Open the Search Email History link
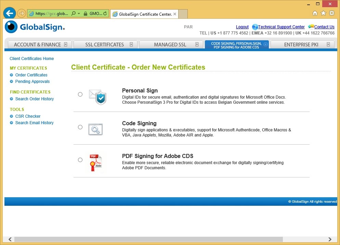The width and height of the screenshot is (340, 245). pos(34,123)
